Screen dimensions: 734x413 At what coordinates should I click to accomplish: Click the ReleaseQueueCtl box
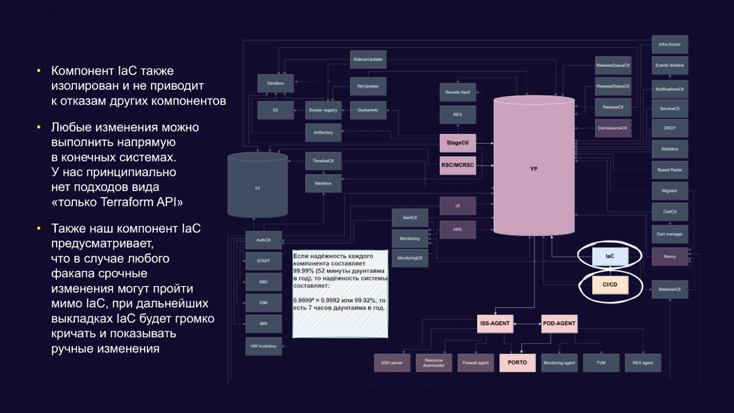[613, 65]
